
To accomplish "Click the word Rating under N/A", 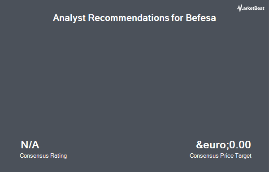I will coord(58,156).
